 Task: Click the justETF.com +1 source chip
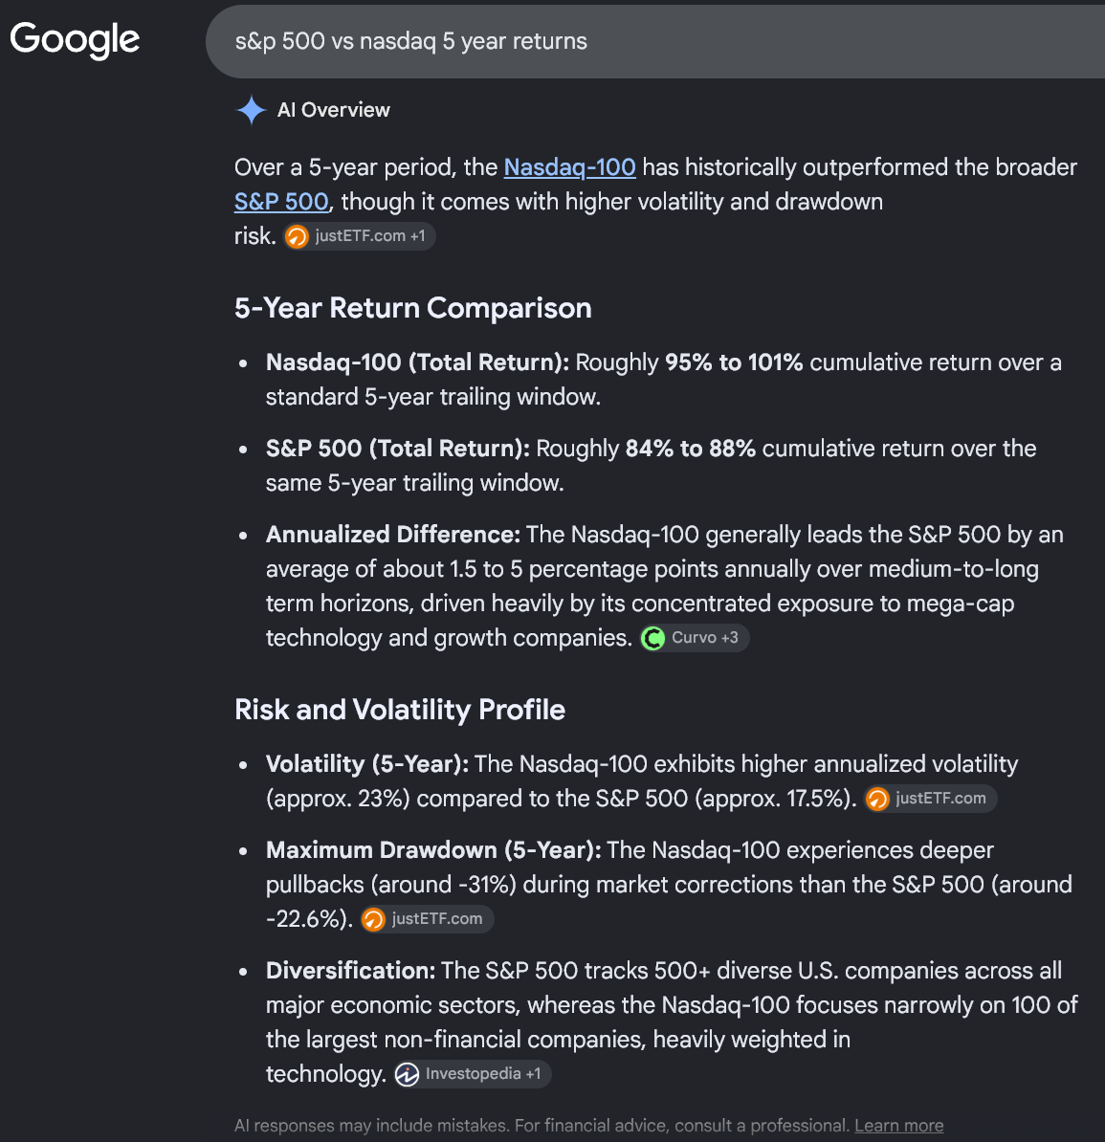click(360, 236)
